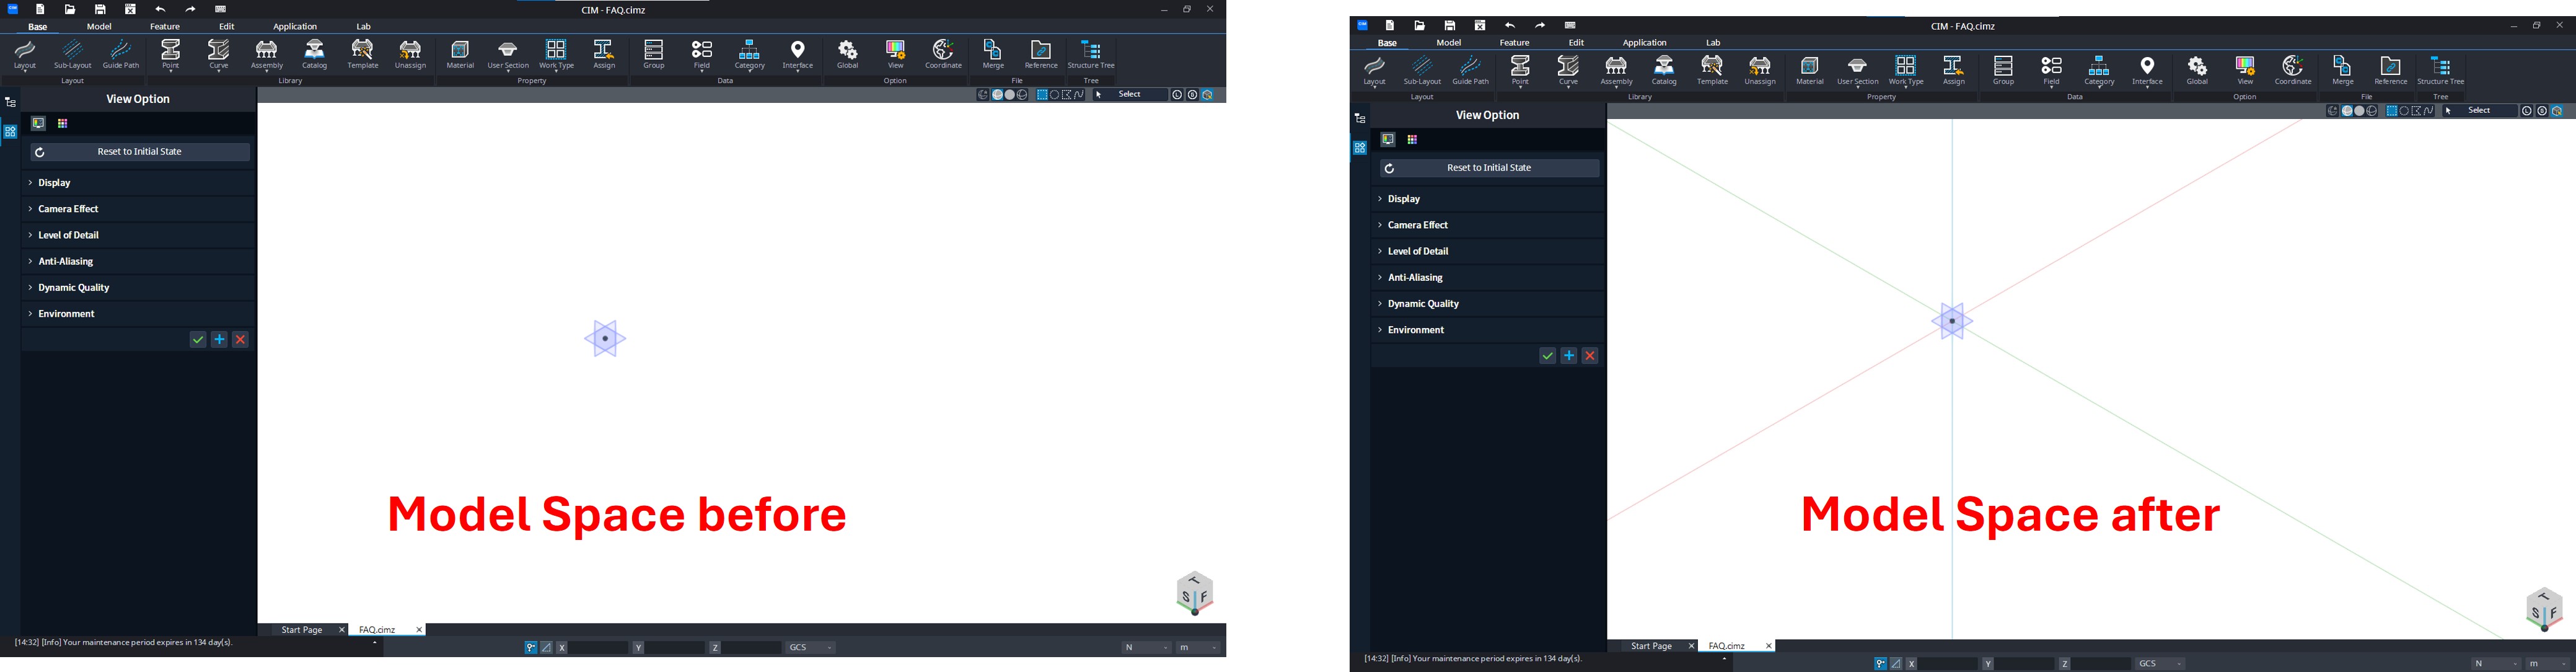Switch to the Model ribbon tab
2576x672 pixels.
(99, 26)
